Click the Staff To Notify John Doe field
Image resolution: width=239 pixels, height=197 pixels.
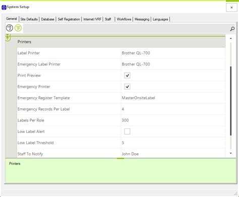click(x=173, y=154)
